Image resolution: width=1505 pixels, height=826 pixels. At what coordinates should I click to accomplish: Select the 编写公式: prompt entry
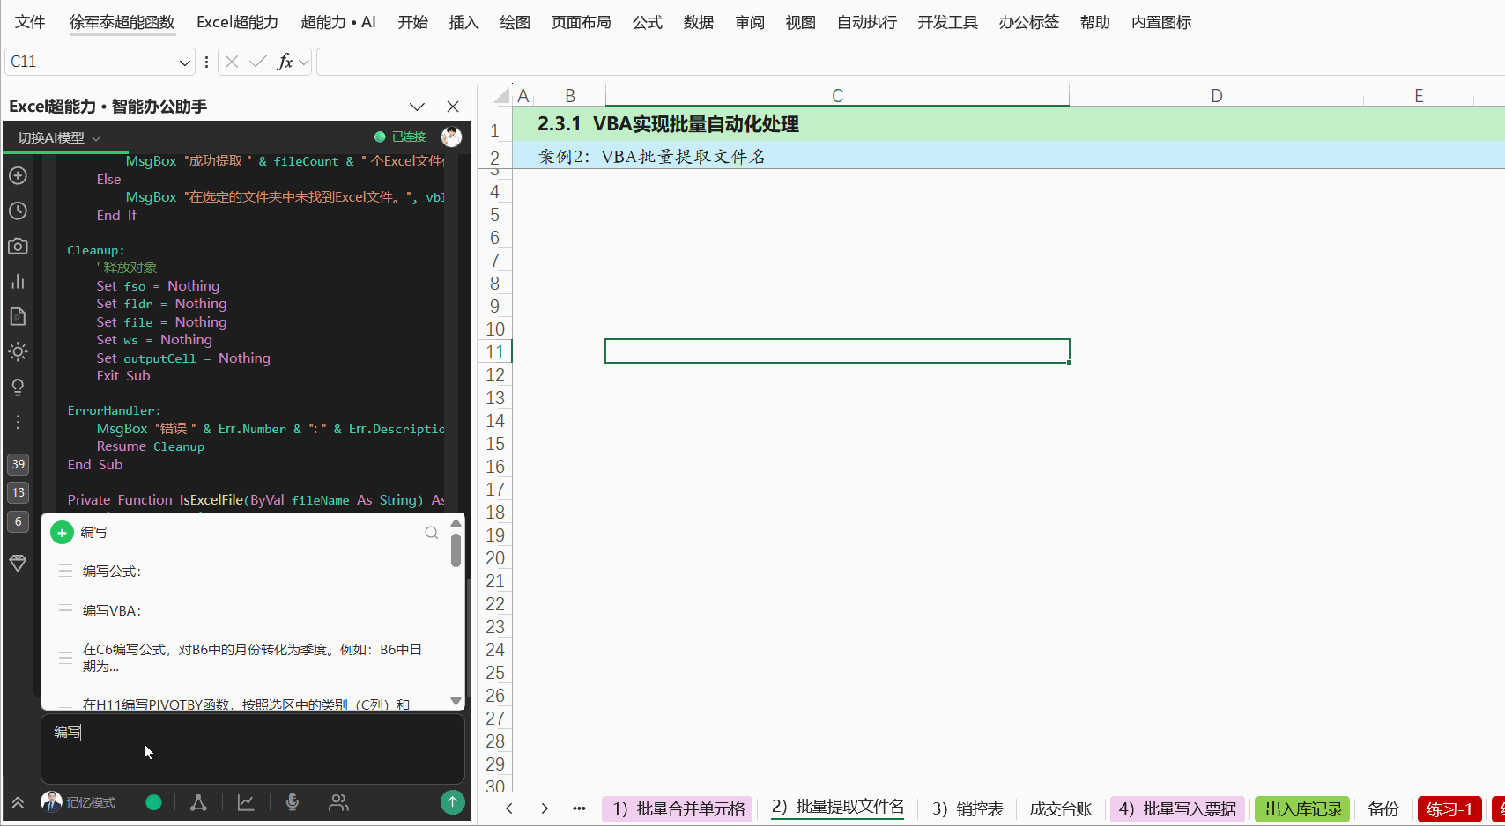(112, 571)
